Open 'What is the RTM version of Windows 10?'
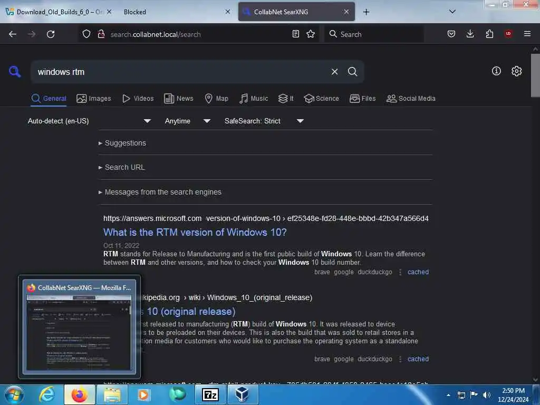This screenshot has width=540, height=405. 195,233
